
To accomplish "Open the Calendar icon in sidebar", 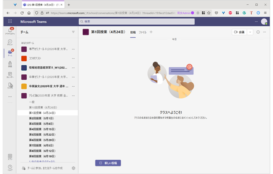I will pyautogui.click(x=10, y=75).
